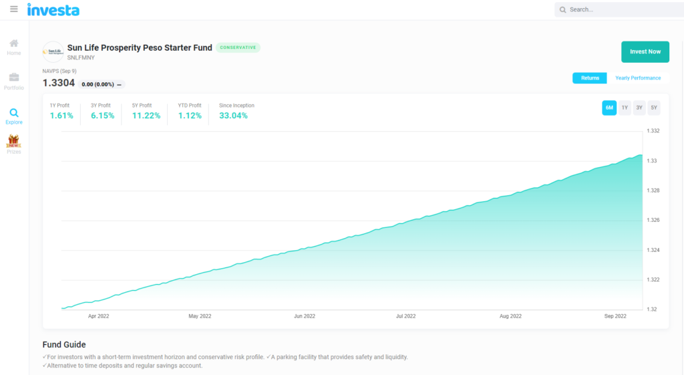Image resolution: width=684 pixels, height=375 pixels.
Task: Click the Fund Guide heading
Action: (x=64, y=345)
